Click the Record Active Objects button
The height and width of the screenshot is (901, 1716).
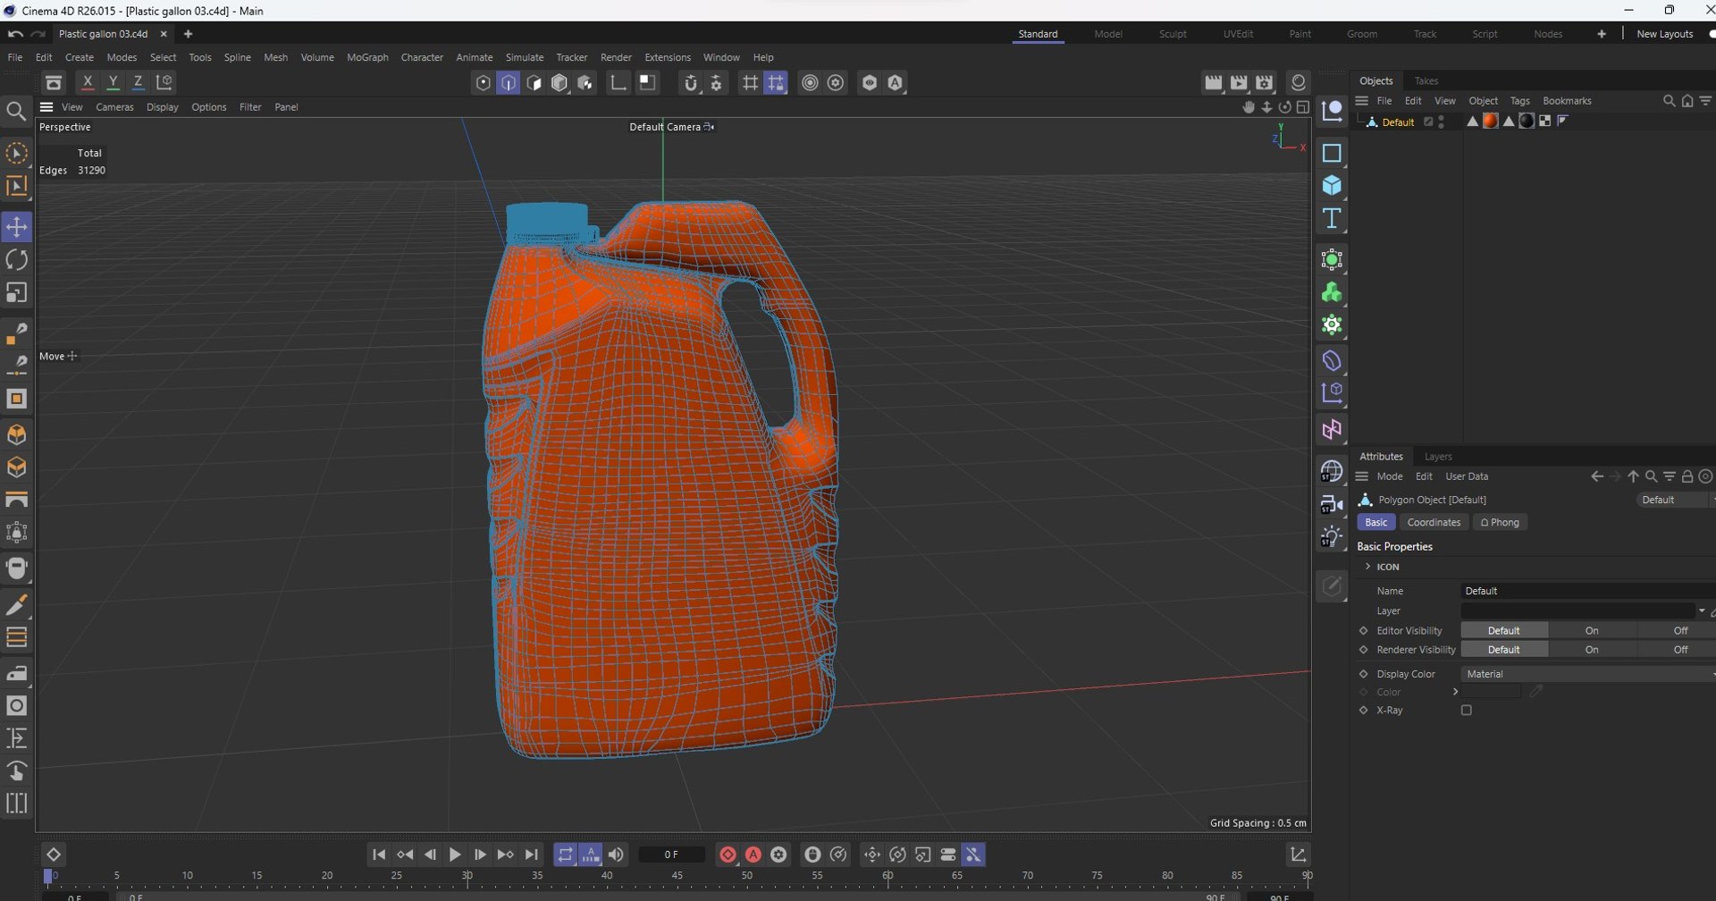728,855
